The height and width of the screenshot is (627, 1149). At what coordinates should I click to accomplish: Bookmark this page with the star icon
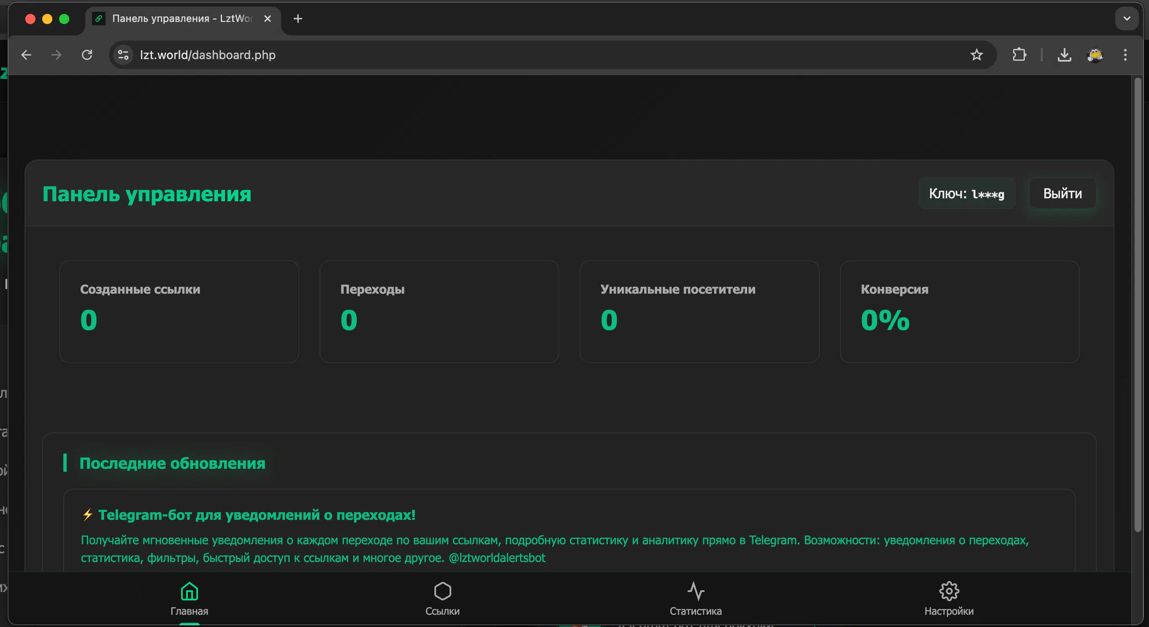976,55
